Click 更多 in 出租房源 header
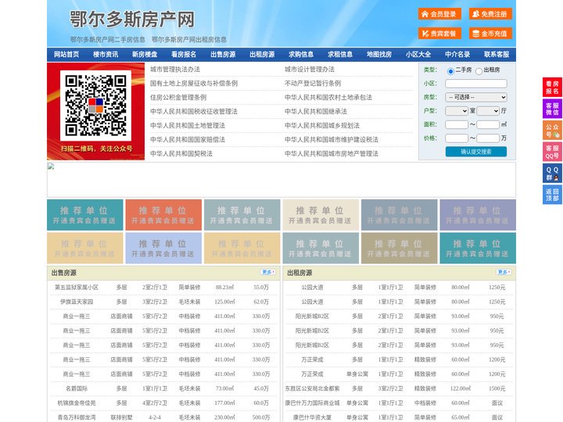The height and width of the screenshot is (422, 563). [504, 273]
